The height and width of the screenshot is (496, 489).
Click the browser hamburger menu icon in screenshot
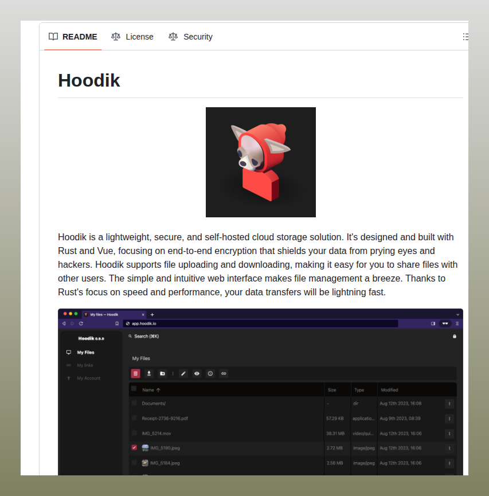457,323
